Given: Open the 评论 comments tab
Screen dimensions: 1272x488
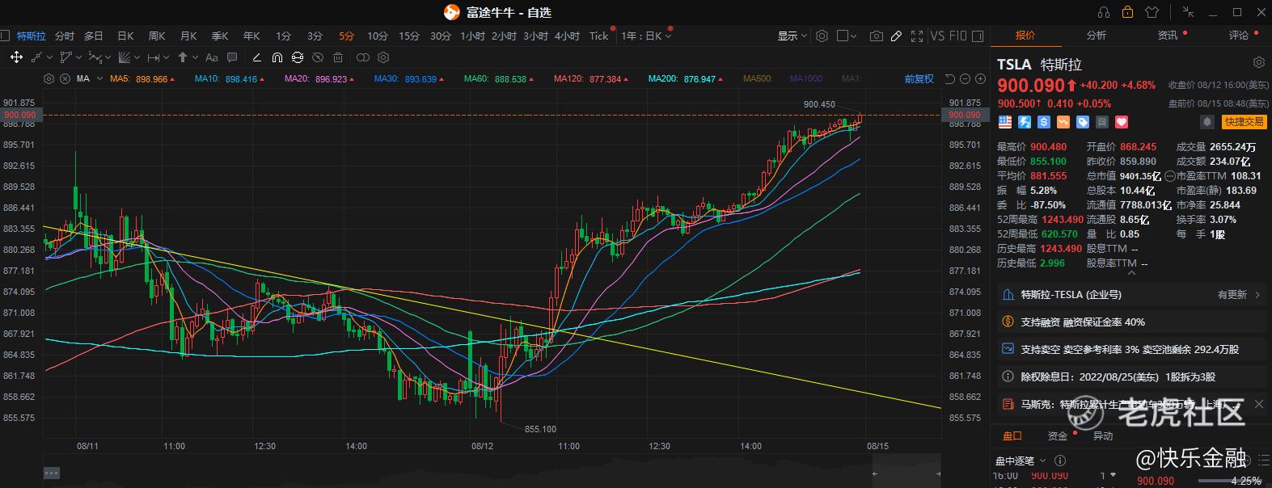Looking at the screenshot, I should 1239,36.
